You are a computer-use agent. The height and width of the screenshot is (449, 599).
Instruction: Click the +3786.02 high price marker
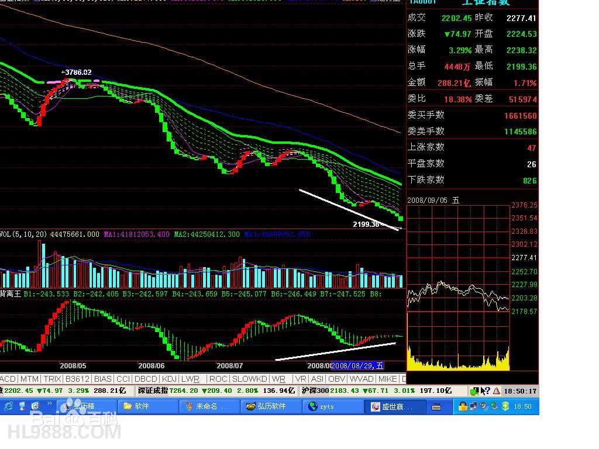click(77, 72)
